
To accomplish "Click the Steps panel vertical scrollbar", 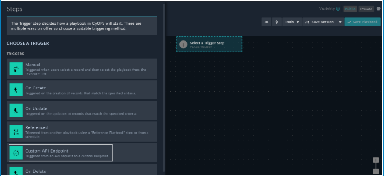I will tap(164, 82).
